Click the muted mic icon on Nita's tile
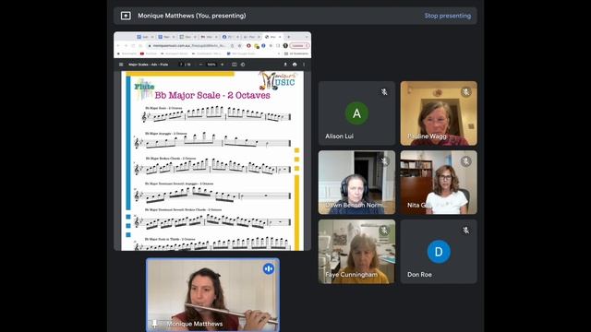Viewport: 591px width, 332px height. point(465,161)
